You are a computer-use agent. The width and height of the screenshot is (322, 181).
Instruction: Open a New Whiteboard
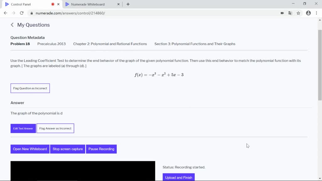click(x=30, y=149)
